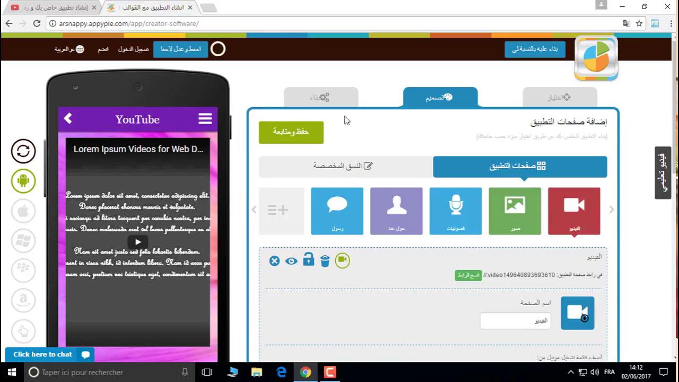Open the FRA input language indicator
This screenshot has width=679, height=382.
point(610,372)
